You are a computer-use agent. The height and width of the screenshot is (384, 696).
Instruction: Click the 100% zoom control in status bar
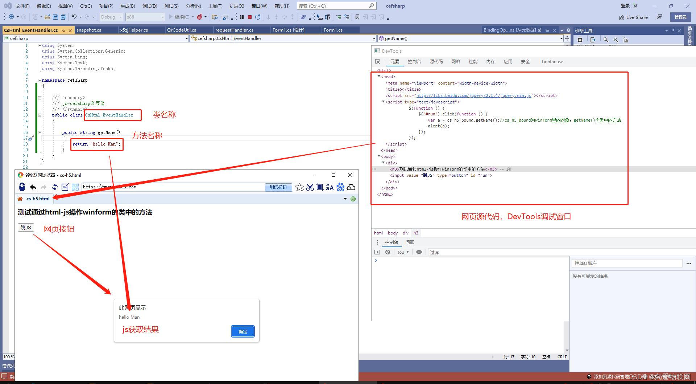[x=8, y=357]
